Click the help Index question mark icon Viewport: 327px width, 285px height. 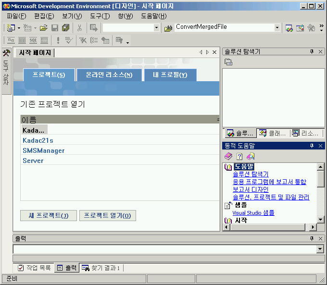click(x=239, y=156)
